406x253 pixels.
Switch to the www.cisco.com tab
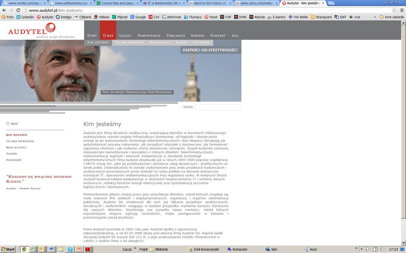click(x=256, y=3)
